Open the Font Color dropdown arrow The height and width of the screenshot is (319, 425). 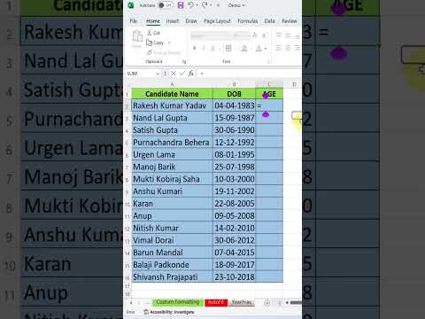click(266, 49)
